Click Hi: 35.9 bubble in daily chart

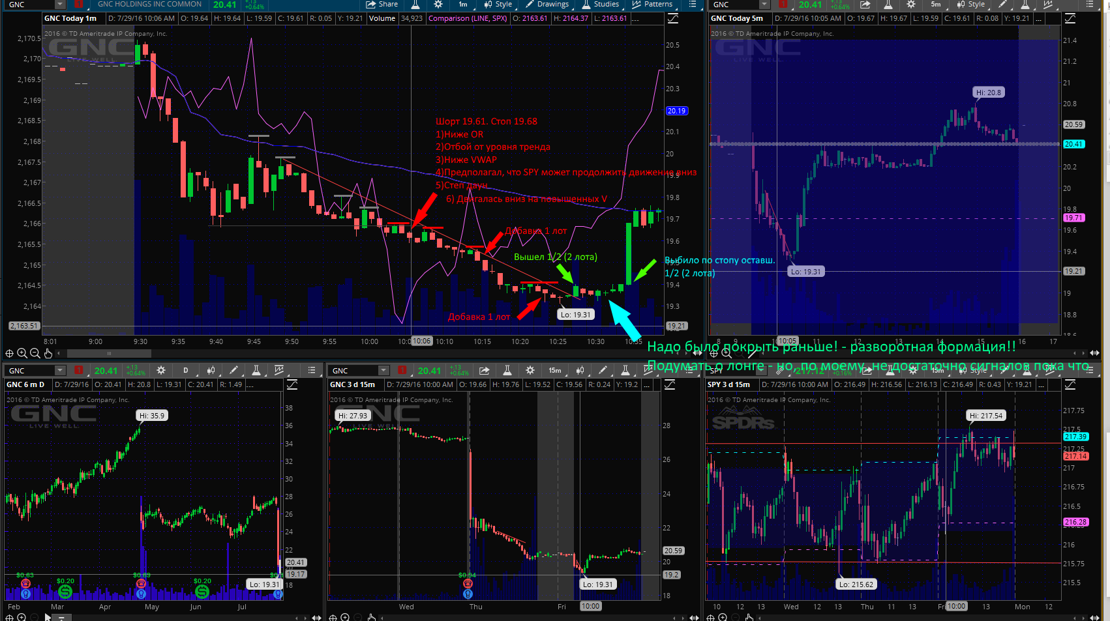[152, 415]
